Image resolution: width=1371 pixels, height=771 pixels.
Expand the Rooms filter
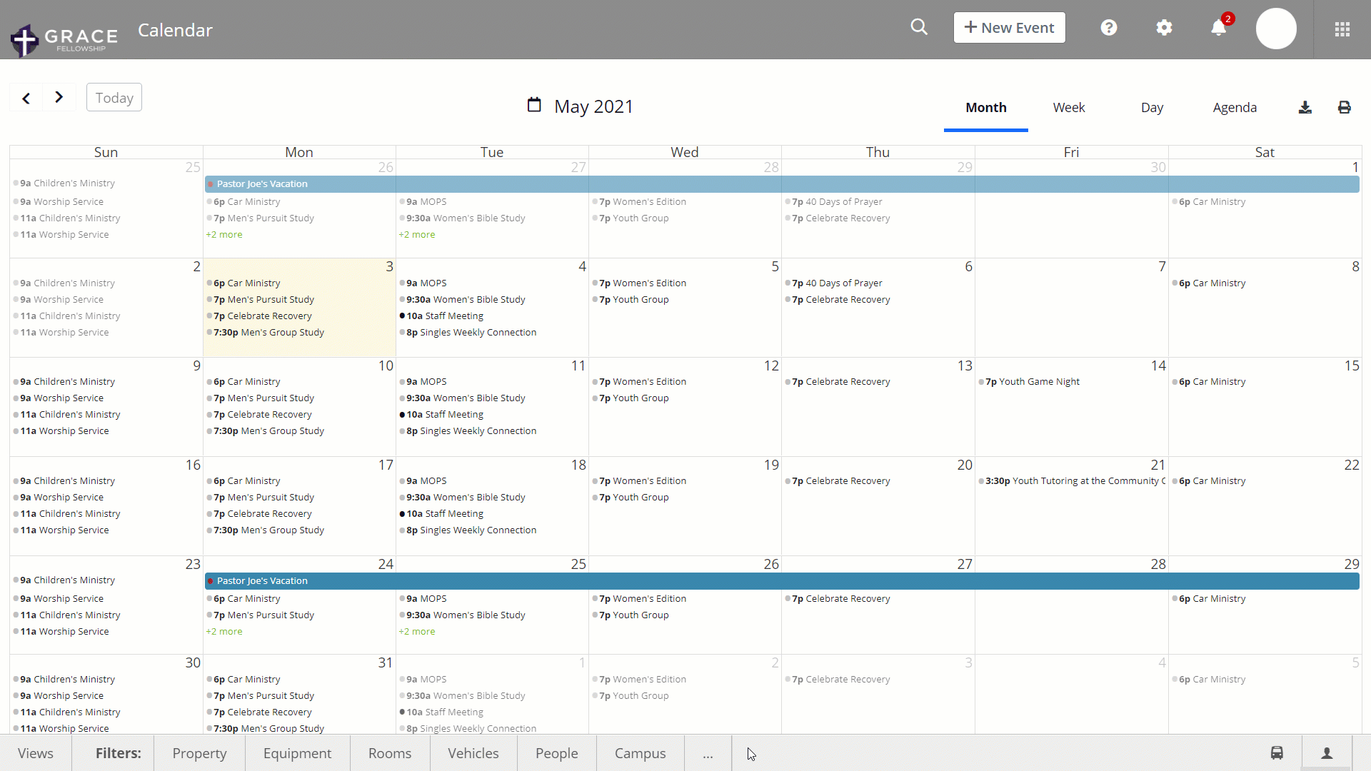click(x=389, y=753)
